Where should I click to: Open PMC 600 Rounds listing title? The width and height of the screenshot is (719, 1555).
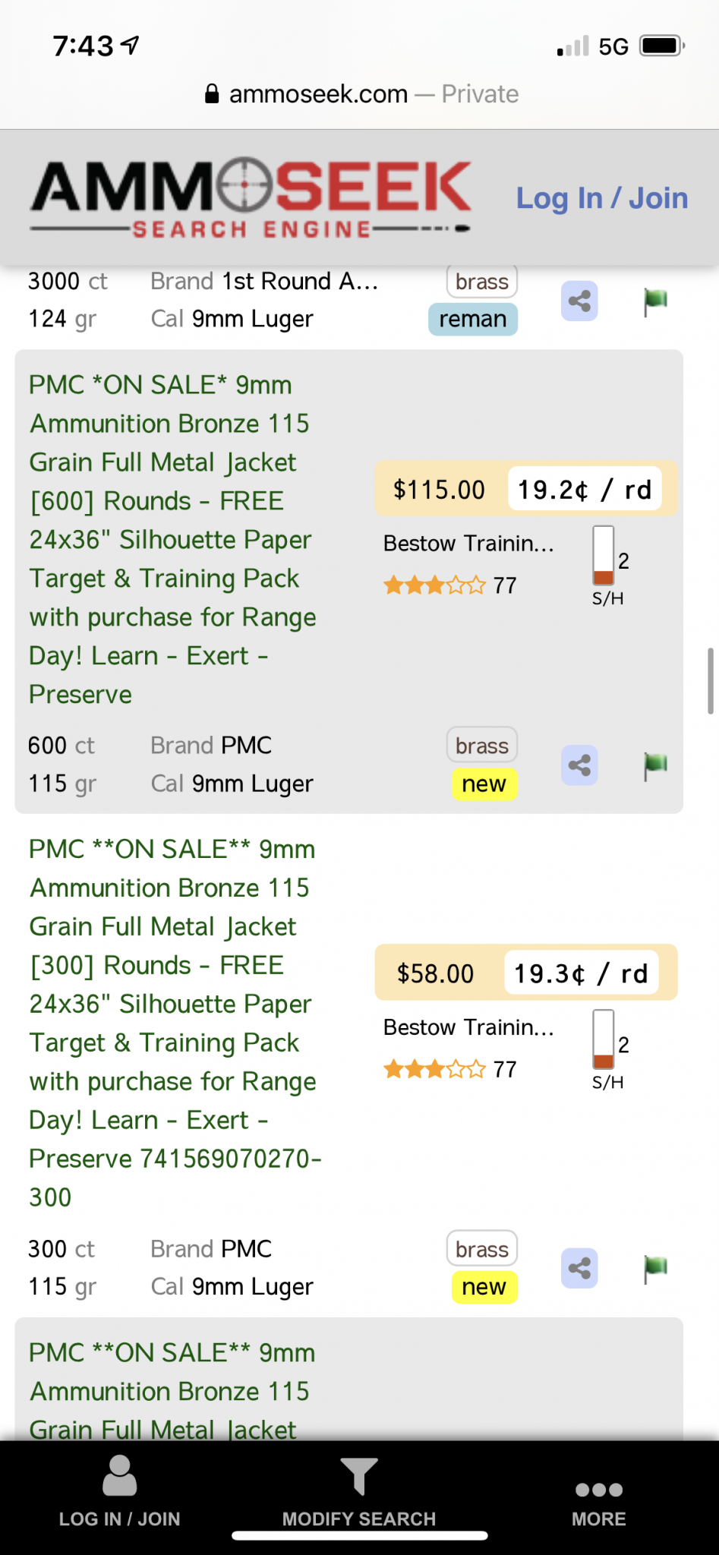[172, 539]
